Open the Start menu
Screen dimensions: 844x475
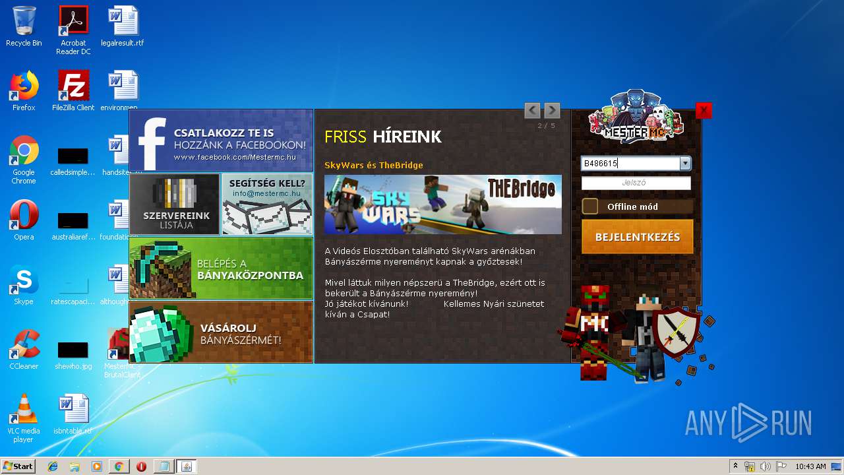pyautogui.click(x=18, y=466)
